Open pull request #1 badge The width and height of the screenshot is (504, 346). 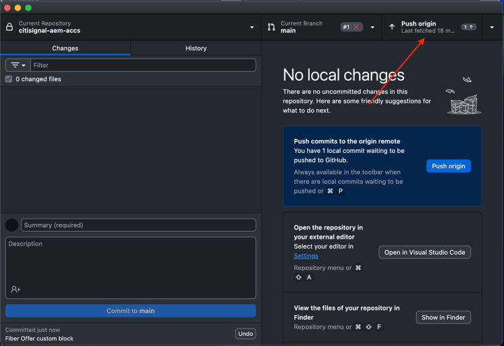click(351, 27)
